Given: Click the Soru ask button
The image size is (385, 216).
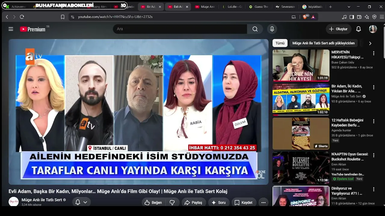Looking at the screenshot, I should (219, 203).
